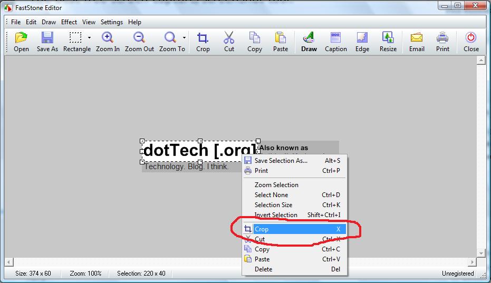491x283 pixels.
Task: Click the Save As floppy disk icon
Action: click(x=47, y=38)
